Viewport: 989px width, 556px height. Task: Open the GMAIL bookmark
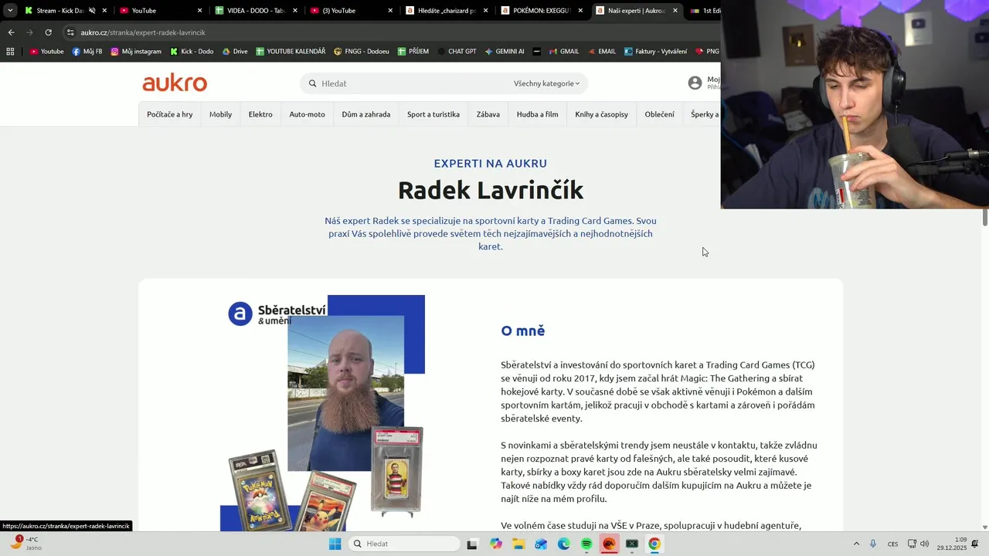[x=563, y=51]
